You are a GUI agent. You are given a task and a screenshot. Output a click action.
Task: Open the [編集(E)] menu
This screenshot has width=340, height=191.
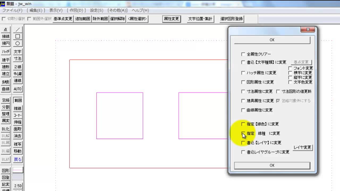click(x=36, y=10)
